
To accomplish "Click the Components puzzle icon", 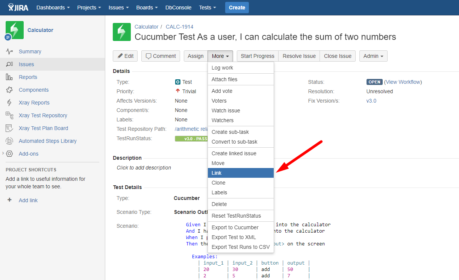I will point(9,90).
